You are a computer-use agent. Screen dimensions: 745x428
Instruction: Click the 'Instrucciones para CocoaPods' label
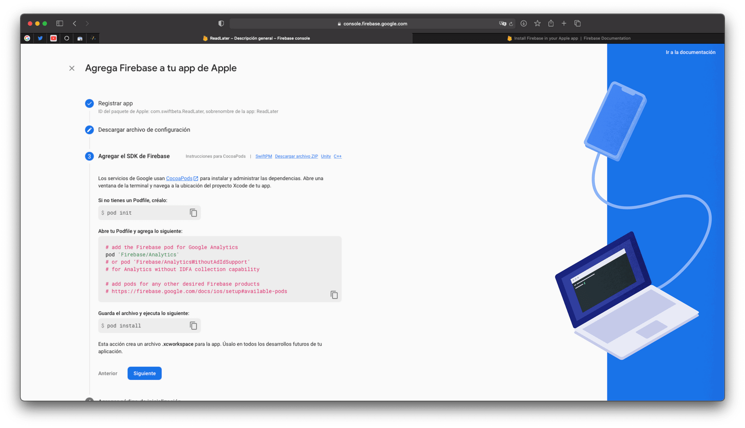pyautogui.click(x=216, y=156)
